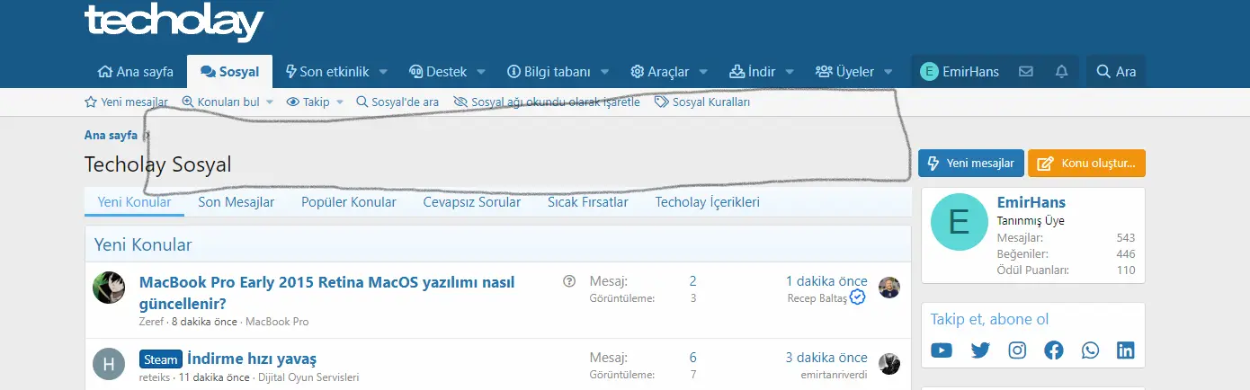Go to Ana sayfa in navigation bar

point(135,72)
